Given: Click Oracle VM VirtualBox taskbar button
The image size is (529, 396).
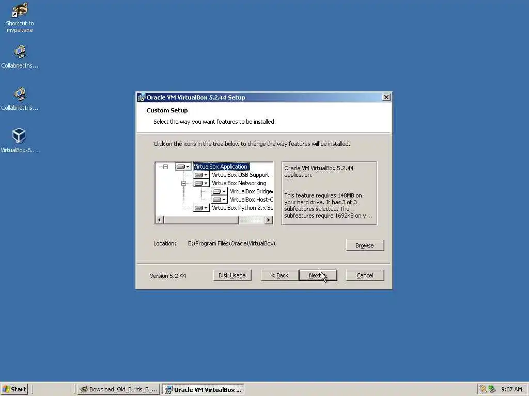Looking at the screenshot, I should coord(203,389).
